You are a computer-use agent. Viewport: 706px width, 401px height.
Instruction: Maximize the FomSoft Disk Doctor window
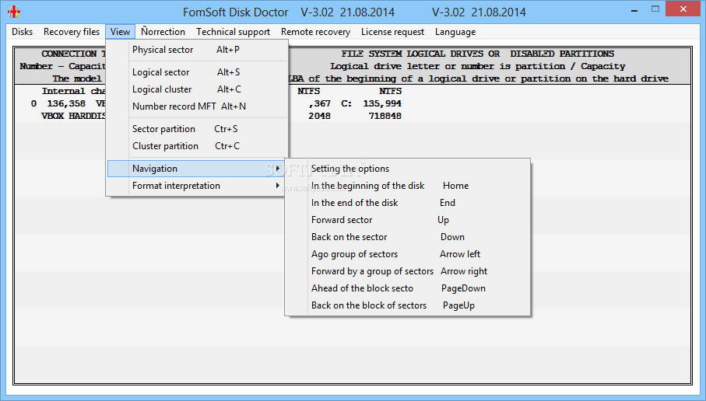655,9
